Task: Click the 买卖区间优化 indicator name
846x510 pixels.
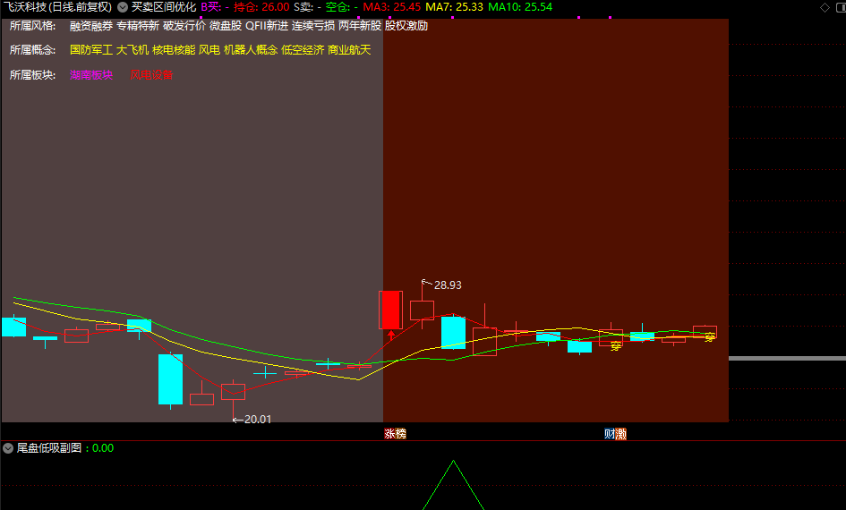Action: pos(164,7)
